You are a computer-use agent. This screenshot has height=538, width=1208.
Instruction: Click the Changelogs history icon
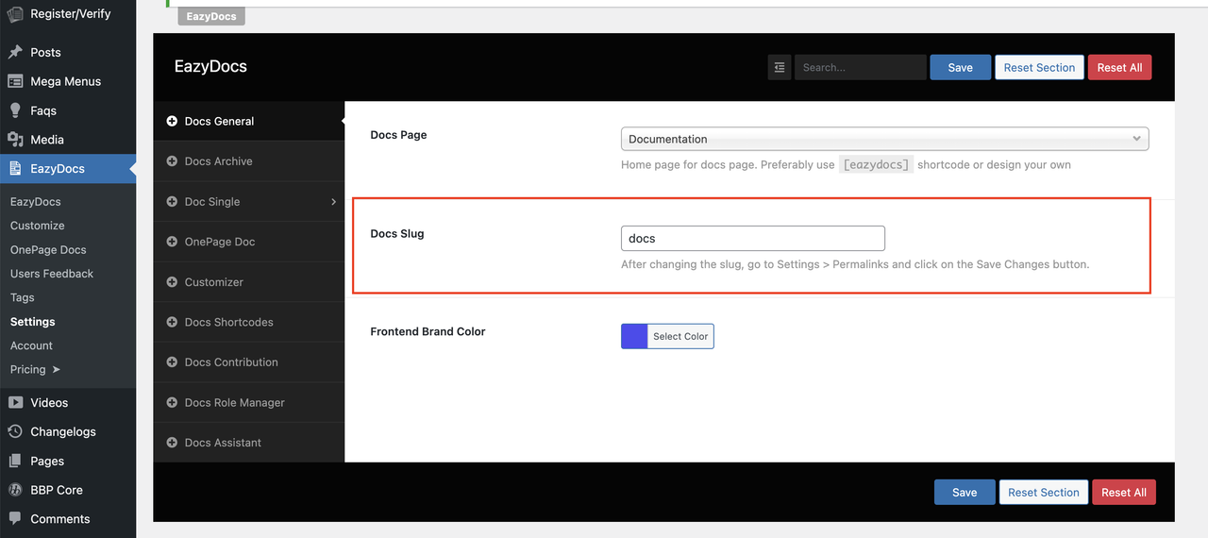click(x=15, y=431)
